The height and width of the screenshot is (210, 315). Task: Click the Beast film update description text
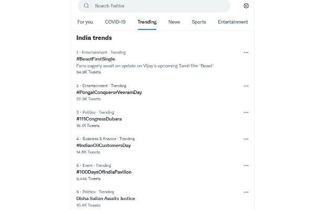[x=145, y=66]
